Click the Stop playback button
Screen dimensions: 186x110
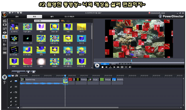coord(102,67)
